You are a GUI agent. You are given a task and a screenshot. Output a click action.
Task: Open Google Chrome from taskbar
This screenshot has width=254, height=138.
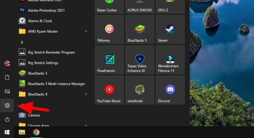click(36, 132)
